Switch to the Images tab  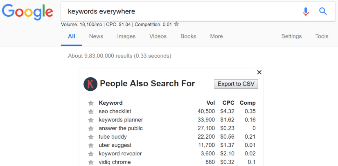click(x=126, y=36)
